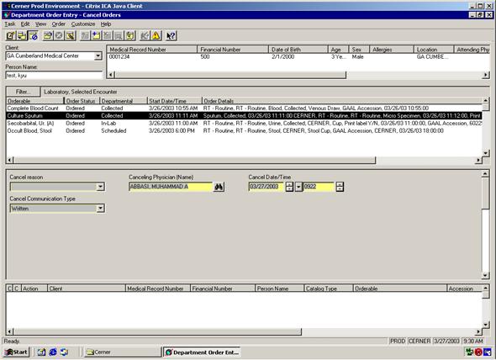496x360 pixels.
Task: Activate the What's This help pointer icon
Action: 171,36
